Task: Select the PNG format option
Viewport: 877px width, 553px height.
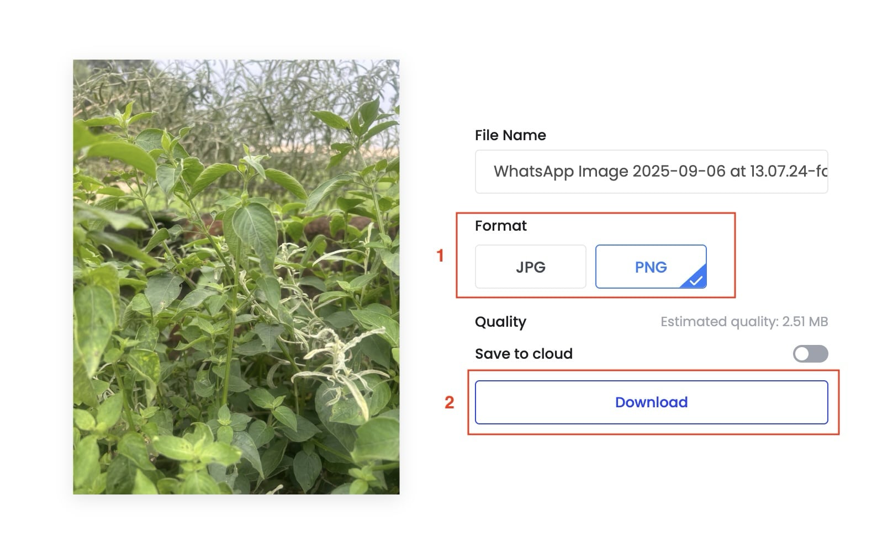Action: pyautogui.click(x=651, y=267)
